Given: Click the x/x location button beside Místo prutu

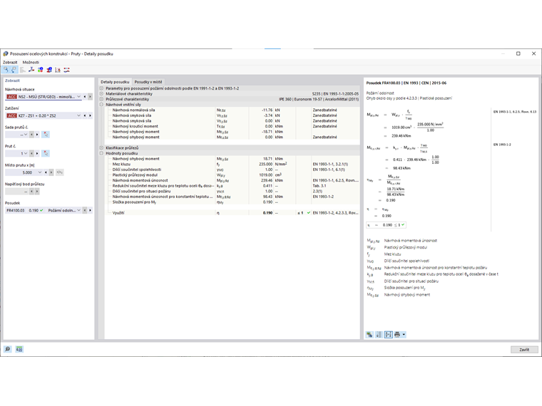Looking at the screenshot, I should coord(59,172).
